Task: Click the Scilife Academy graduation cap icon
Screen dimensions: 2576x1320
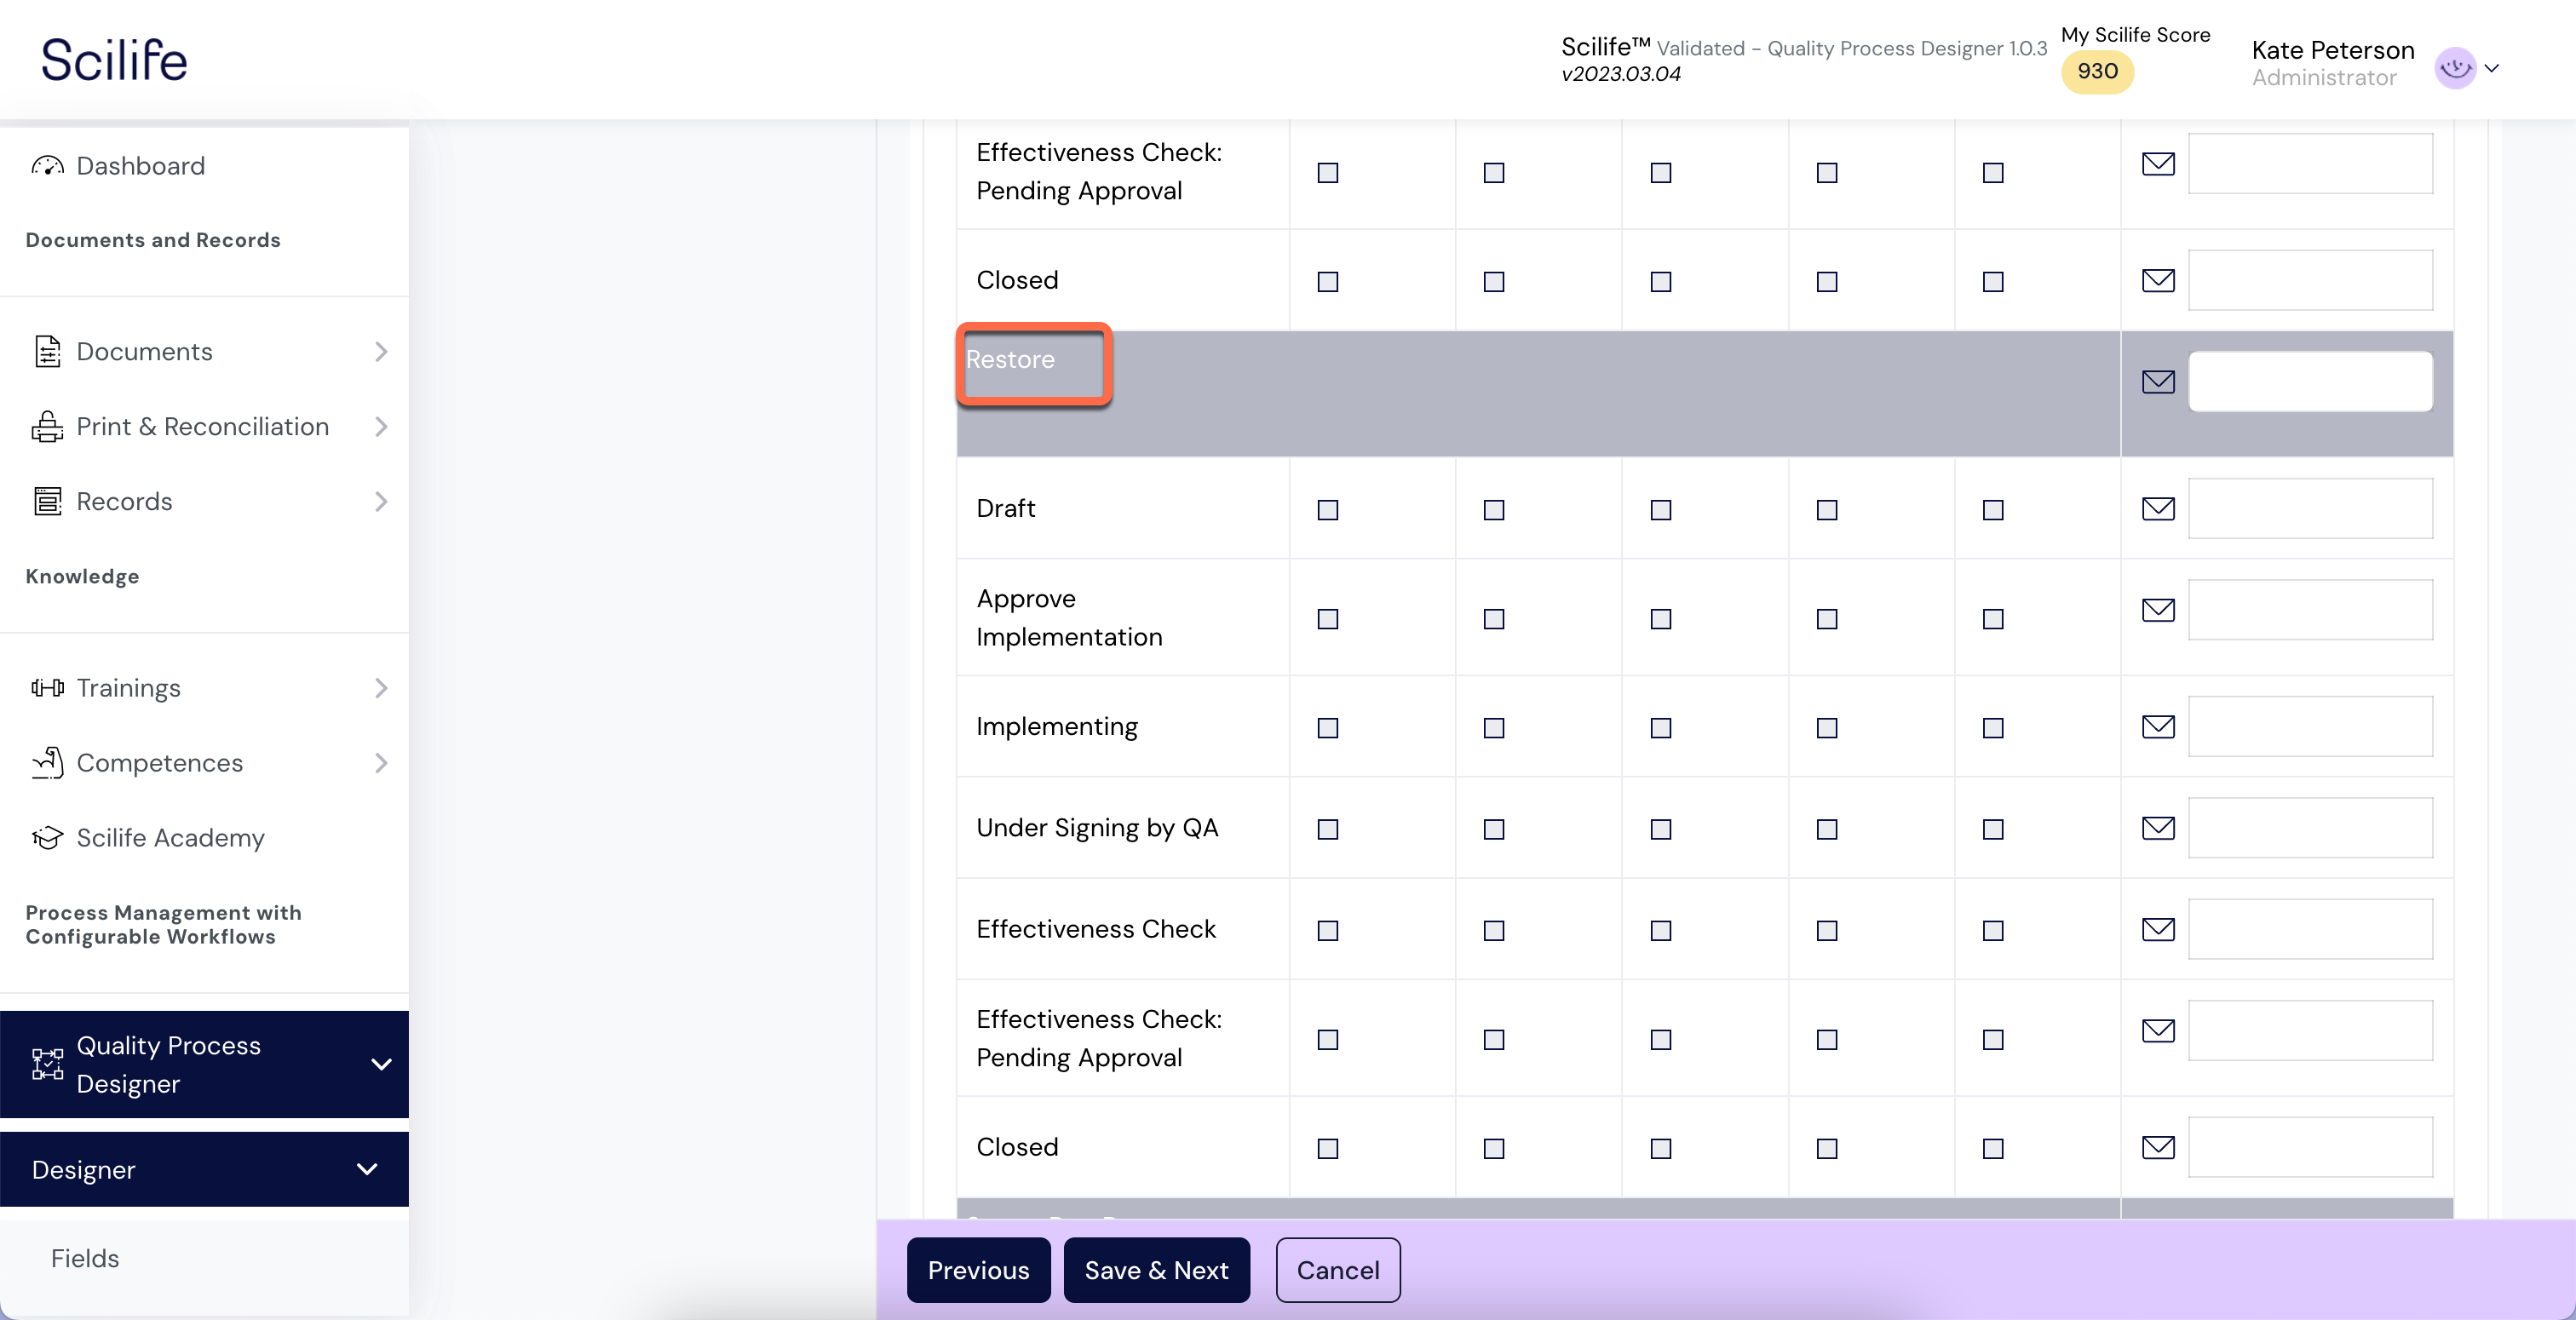Action: click(47, 838)
